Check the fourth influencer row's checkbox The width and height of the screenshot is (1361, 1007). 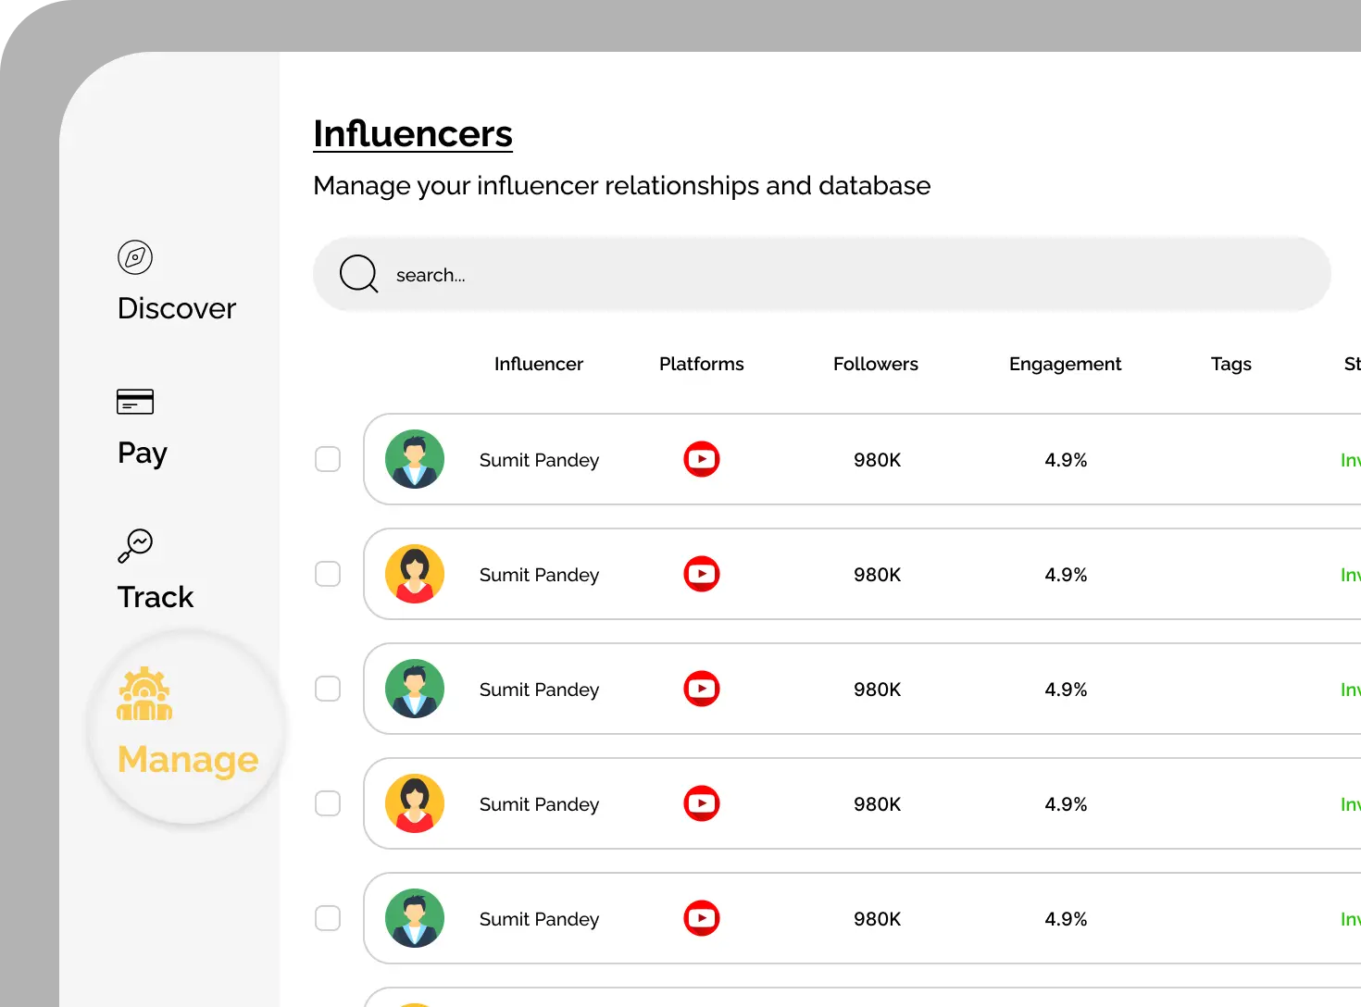pyautogui.click(x=328, y=803)
